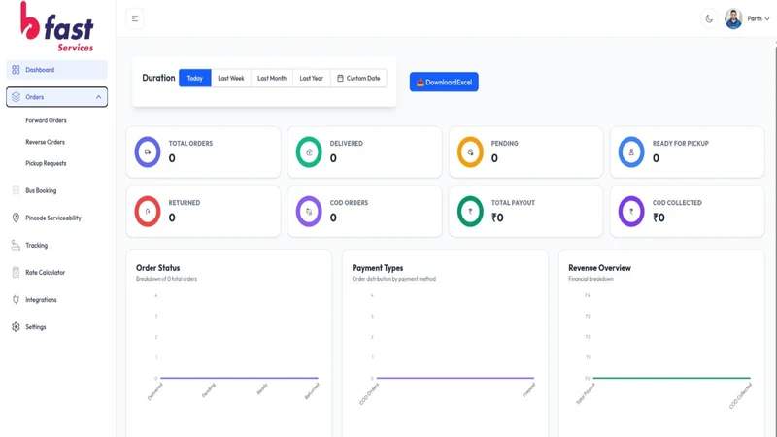The image size is (777, 437).
Task: Click the Duration label
Action: (x=158, y=78)
